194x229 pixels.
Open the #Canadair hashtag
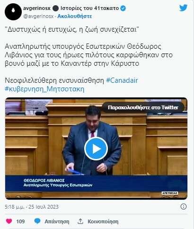[122, 80]
